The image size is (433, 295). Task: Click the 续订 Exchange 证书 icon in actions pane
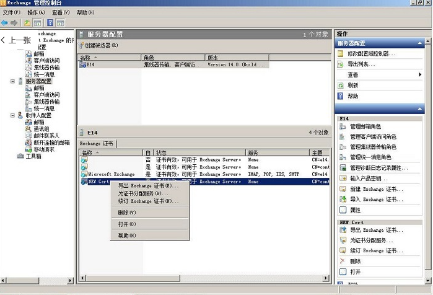pos(343,250)
